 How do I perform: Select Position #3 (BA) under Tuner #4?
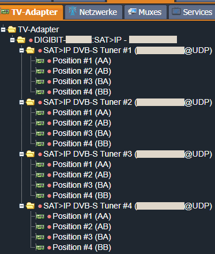click(82, 237)
